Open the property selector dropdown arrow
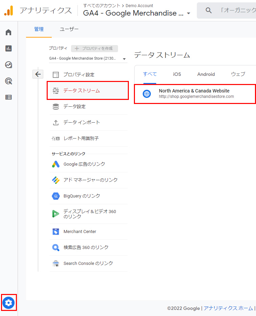256x316 pixels. tap(124, 59)
